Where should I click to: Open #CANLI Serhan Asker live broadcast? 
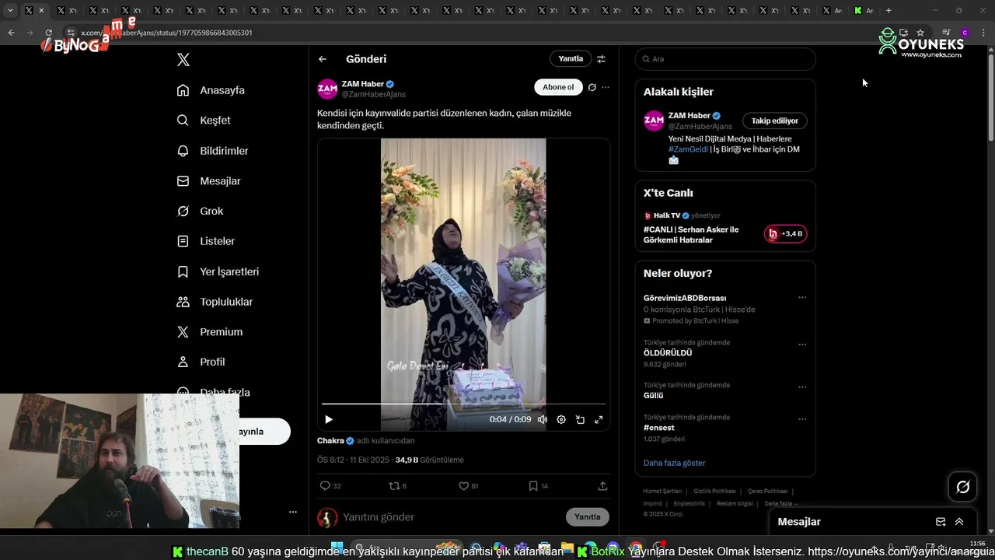[691, 235]
